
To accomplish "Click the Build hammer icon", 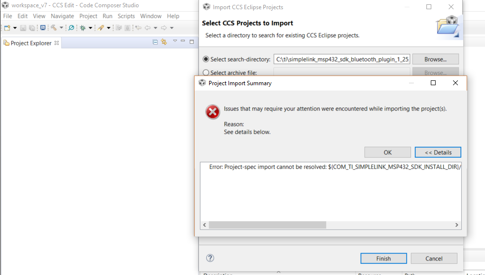I will [x=53, y=28].
